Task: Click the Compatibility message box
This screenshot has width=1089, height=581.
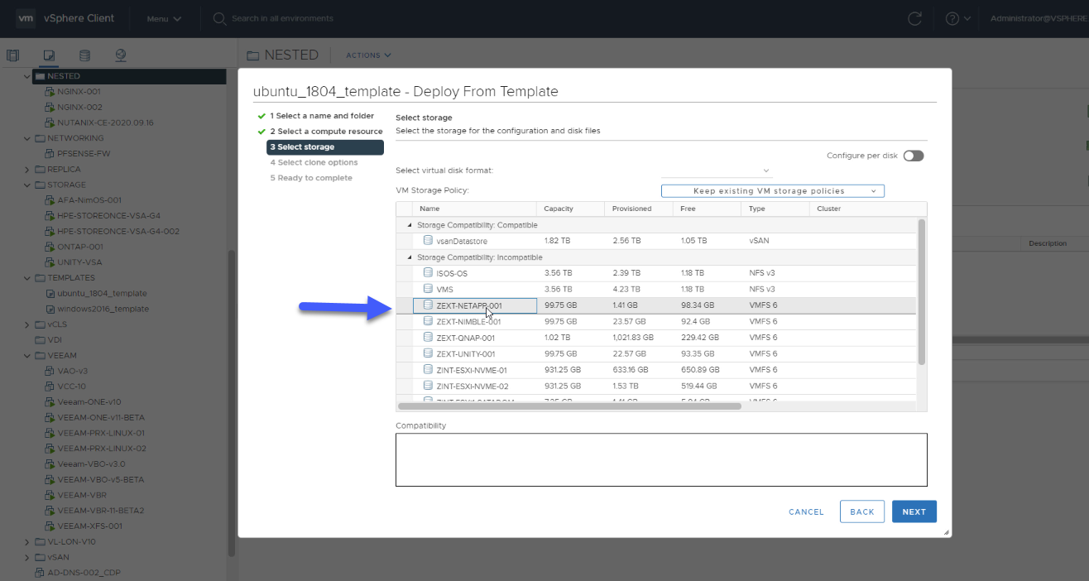Action: pyautogui.click(x=661, y=459)
